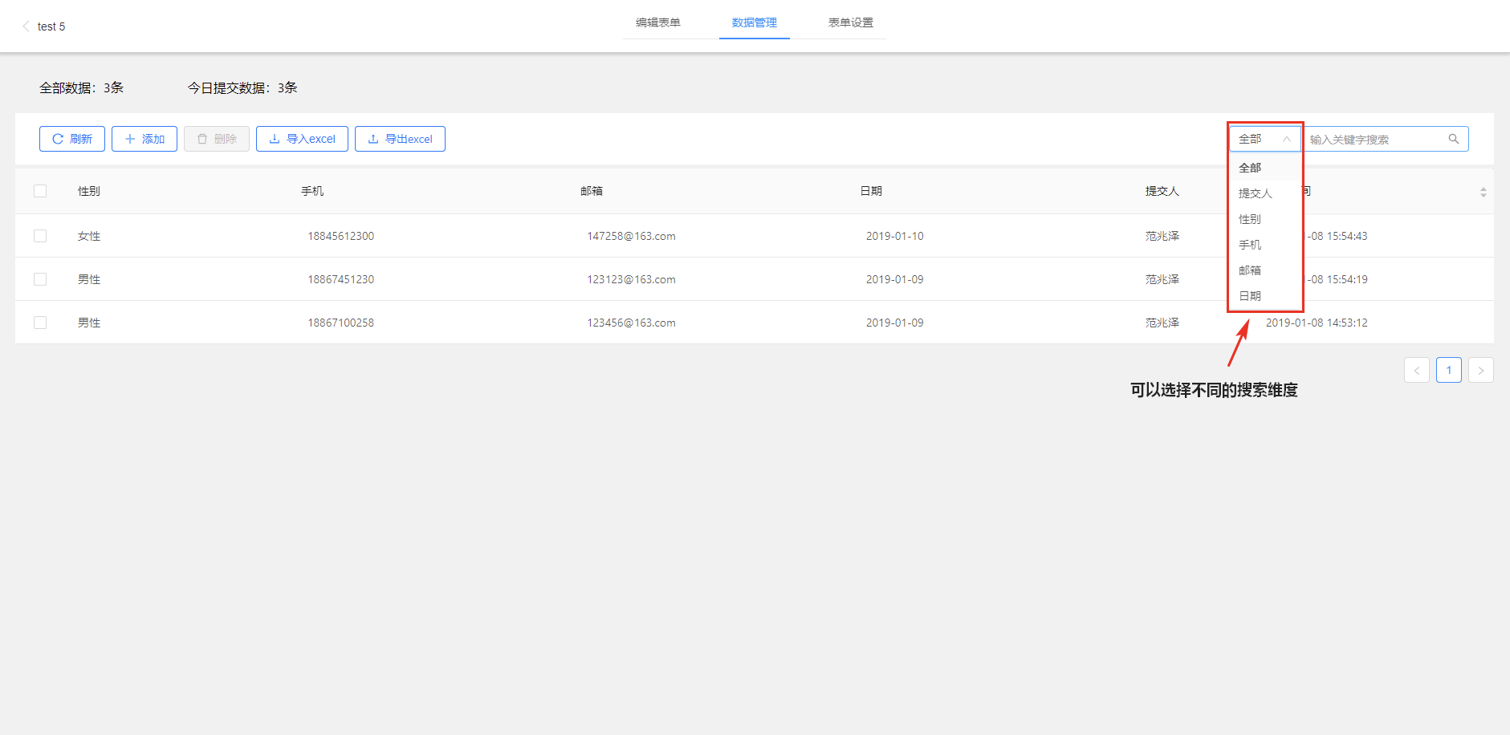Image resolution: width=1510 pixels, height=735 pixels.
Task: Click the test 5 form title
Action: pos(51,26)
